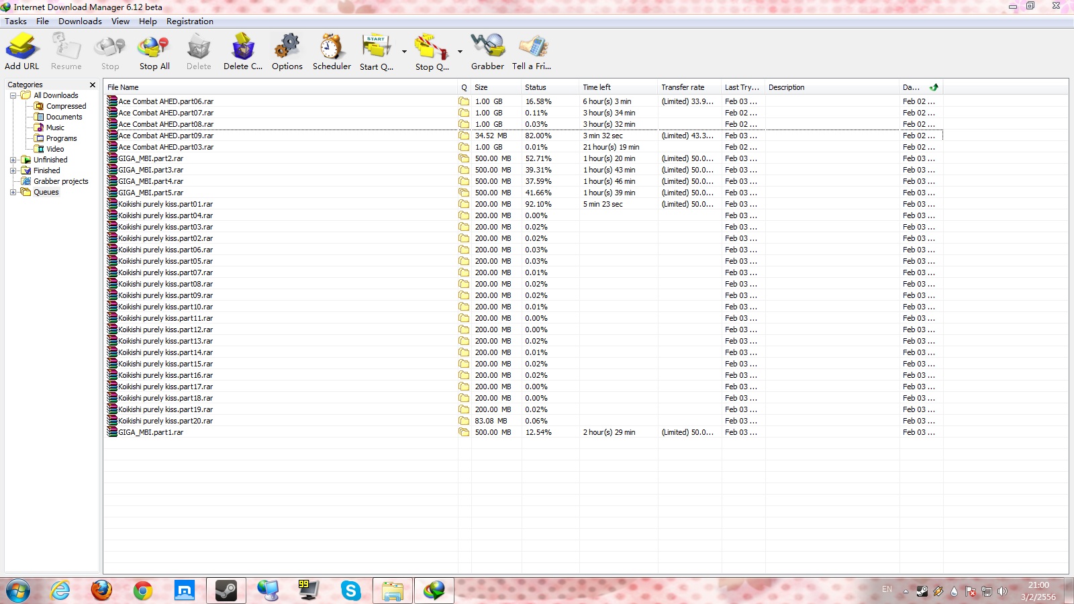
Task: Sort by the Size column header
Action: point(497,87)
